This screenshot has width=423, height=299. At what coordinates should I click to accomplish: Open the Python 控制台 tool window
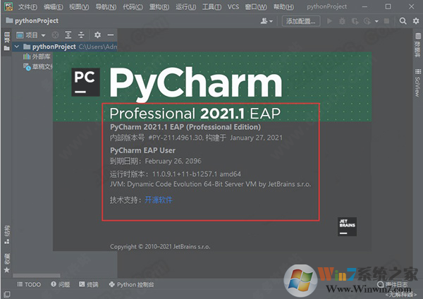click(131, 284)
